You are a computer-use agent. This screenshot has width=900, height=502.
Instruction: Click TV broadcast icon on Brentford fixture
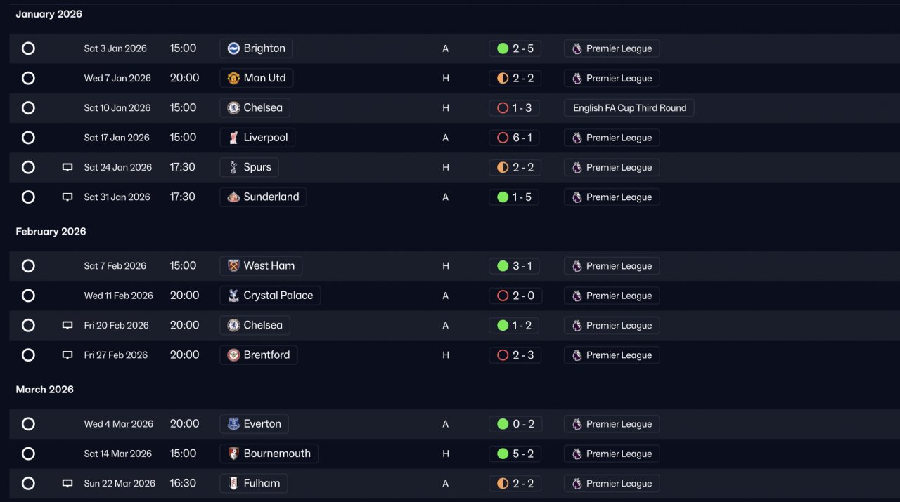(67, 355)
